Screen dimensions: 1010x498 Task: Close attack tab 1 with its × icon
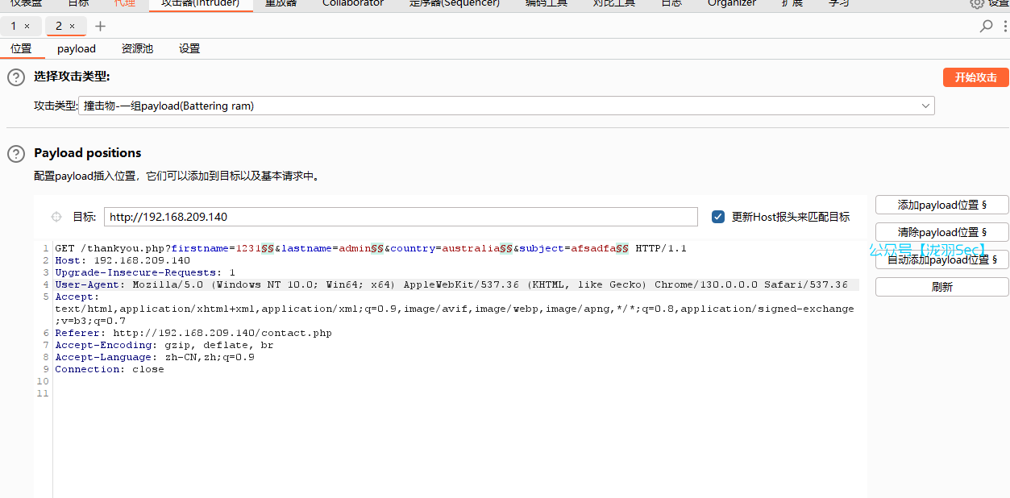coord(27,26)
